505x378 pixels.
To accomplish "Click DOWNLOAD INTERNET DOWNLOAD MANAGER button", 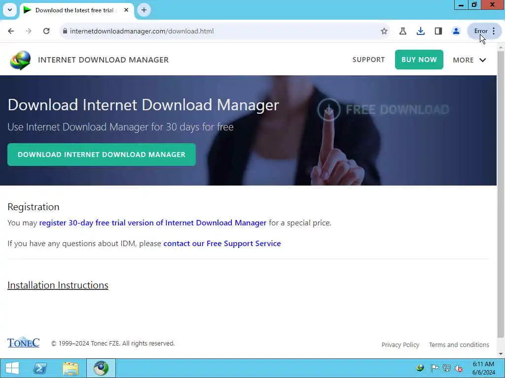I will point(102,155).
